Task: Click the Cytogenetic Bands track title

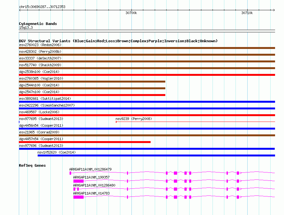Action: (38, 24)
